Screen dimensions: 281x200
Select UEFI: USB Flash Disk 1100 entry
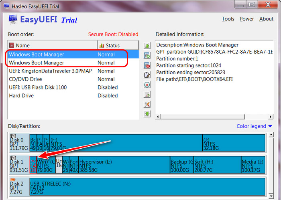[x=73, y=87]
